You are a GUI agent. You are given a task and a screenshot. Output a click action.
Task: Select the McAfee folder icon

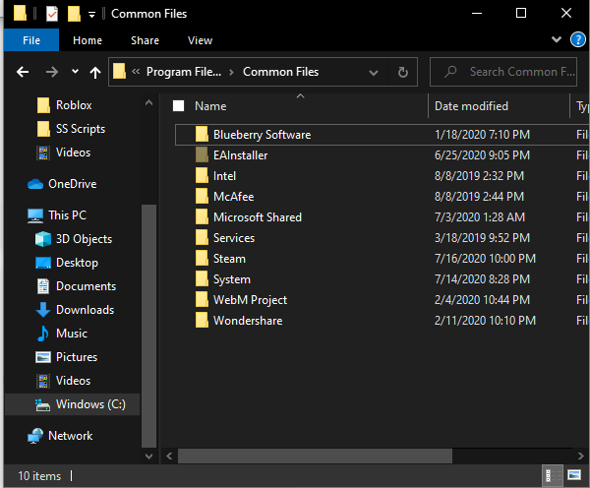coord(202,196)
